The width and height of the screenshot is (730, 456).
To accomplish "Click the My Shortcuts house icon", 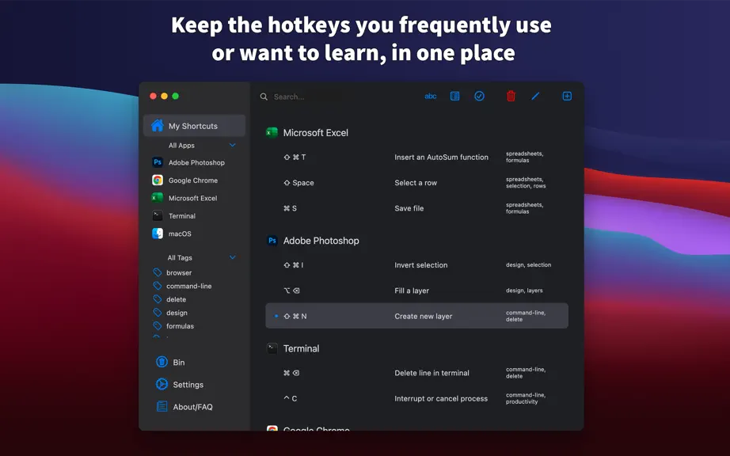I will 158,125.
